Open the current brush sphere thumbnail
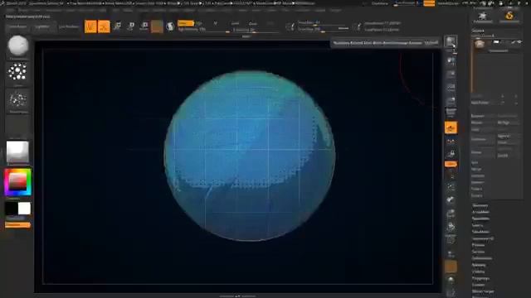The height and width of the screenshot is (298, 531). pos(18,46)
